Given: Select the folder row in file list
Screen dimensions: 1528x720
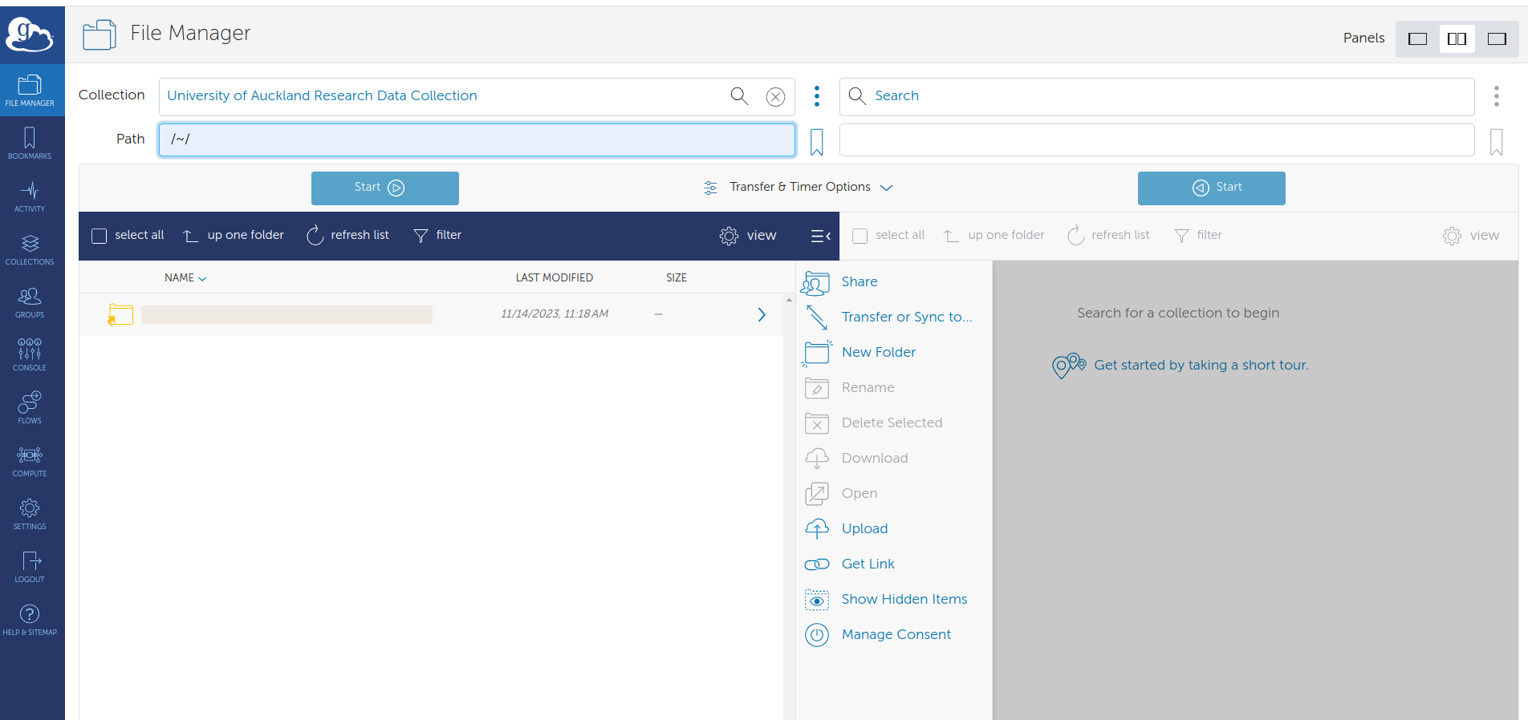Looking at the screenshot, I should point(431,314).
